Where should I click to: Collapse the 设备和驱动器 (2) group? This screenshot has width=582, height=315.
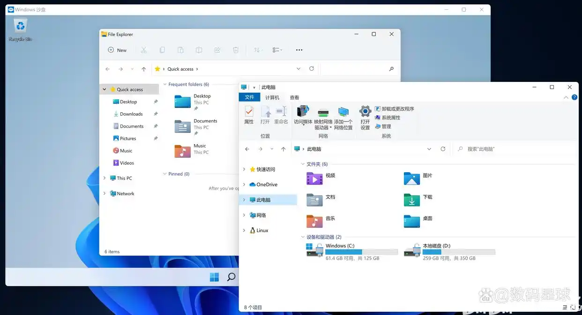303,237
